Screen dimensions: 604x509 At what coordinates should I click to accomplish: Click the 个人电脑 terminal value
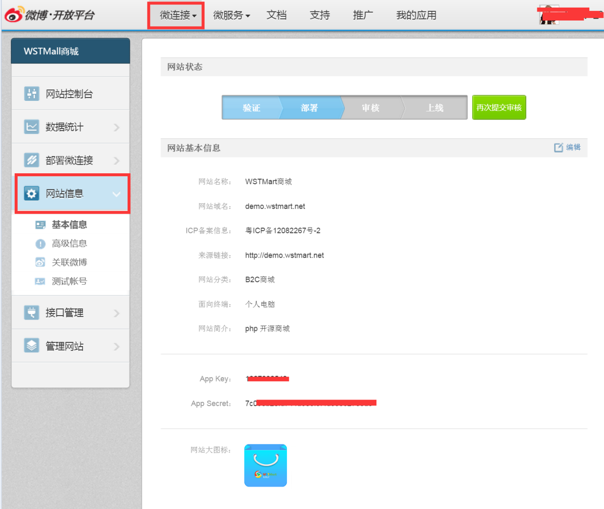tap(260, 304)
